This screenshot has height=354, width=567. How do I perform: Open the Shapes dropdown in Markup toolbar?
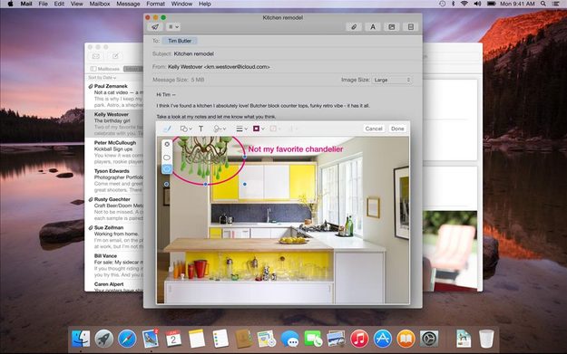[x=186, y=129]
